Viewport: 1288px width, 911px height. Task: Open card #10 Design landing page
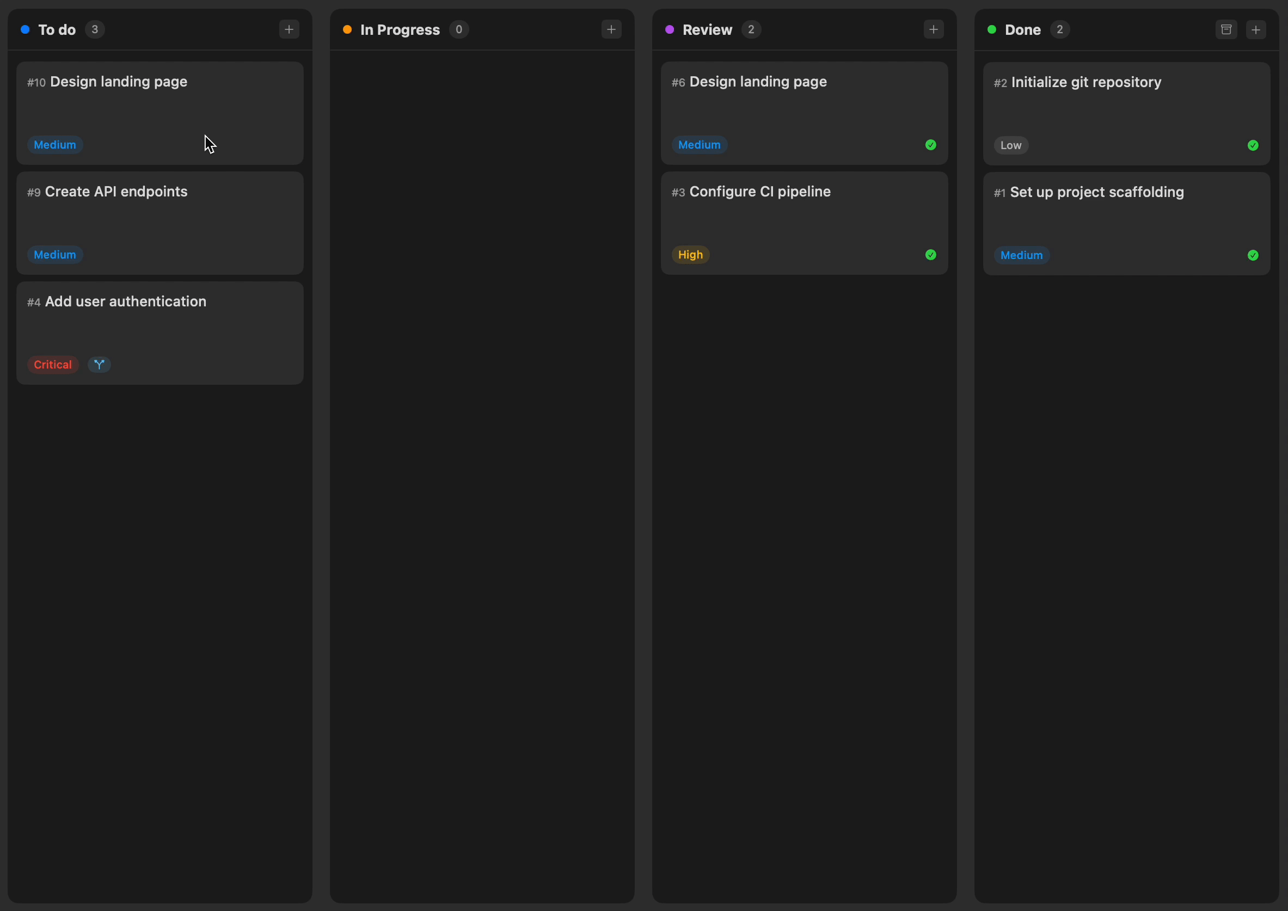click(160, 113)
